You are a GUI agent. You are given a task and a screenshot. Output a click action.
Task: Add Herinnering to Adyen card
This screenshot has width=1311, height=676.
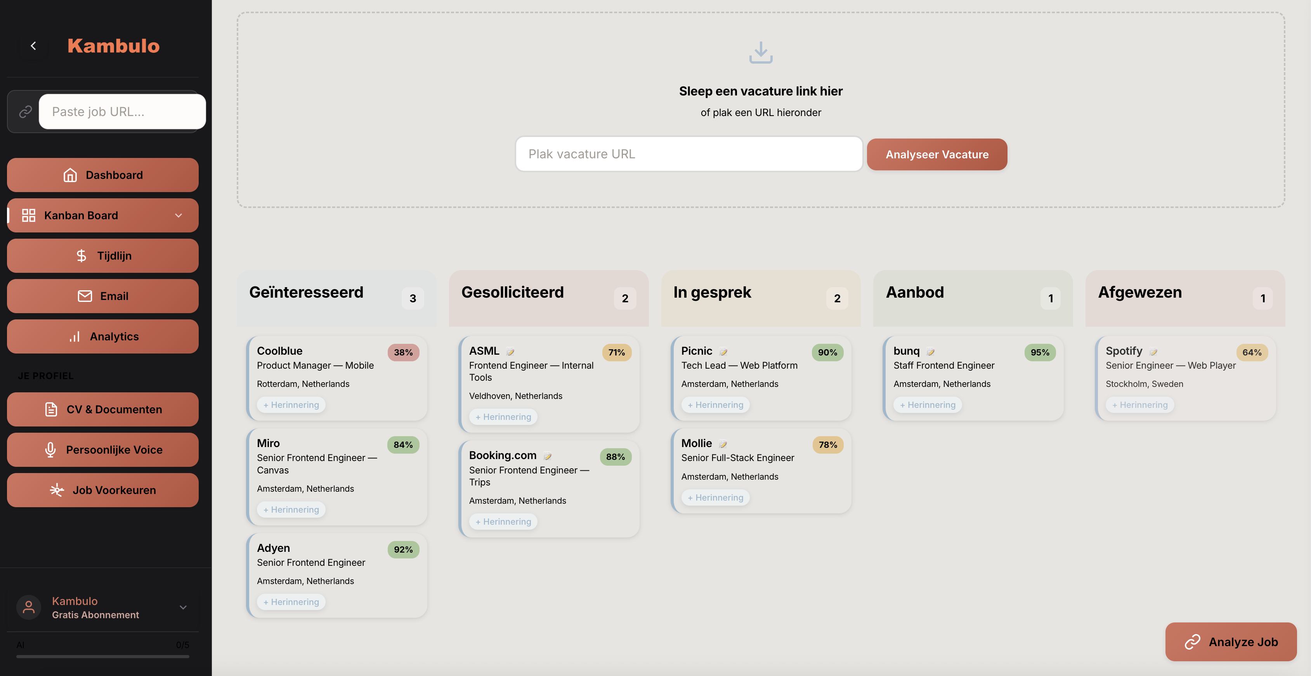coord(291,601)
